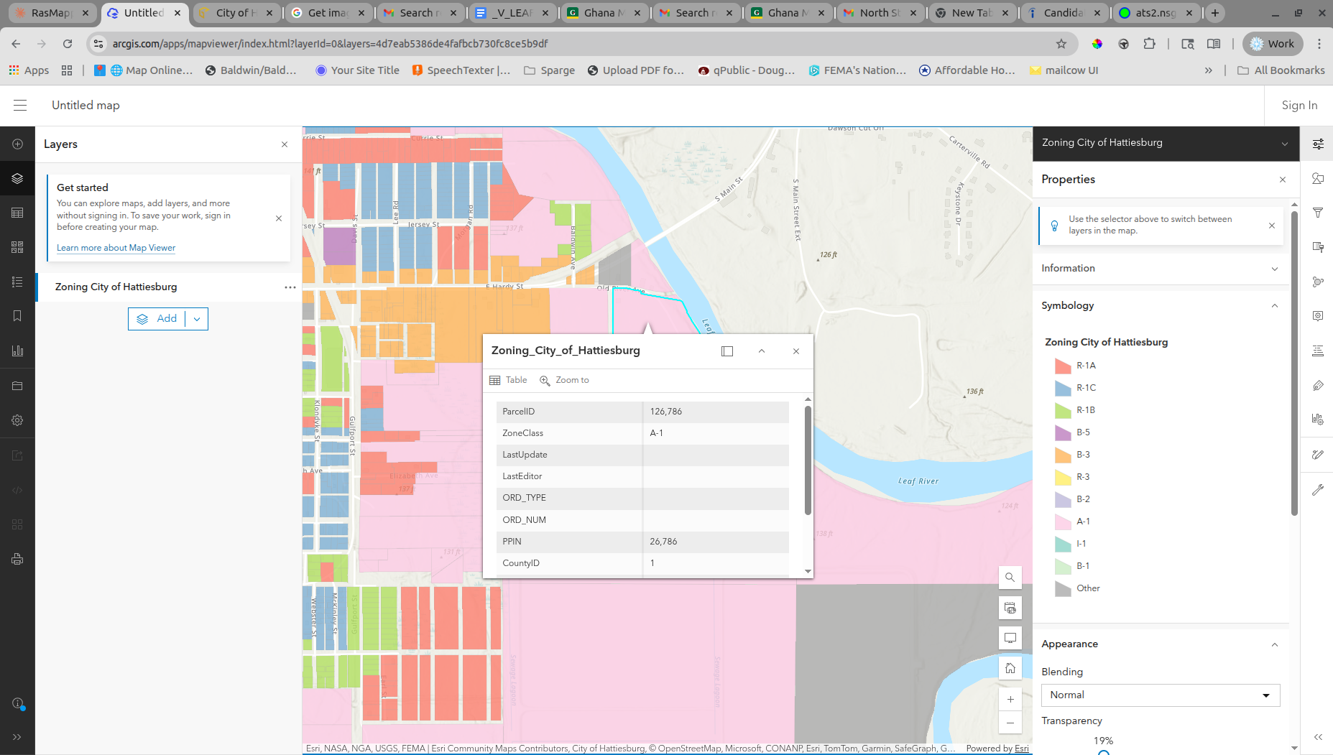Image resolution: width=1333 pixels, height=755 pixels.
Task: Dock the Zoning popup window
Action: pyautogui.click(x=727, y=351)
